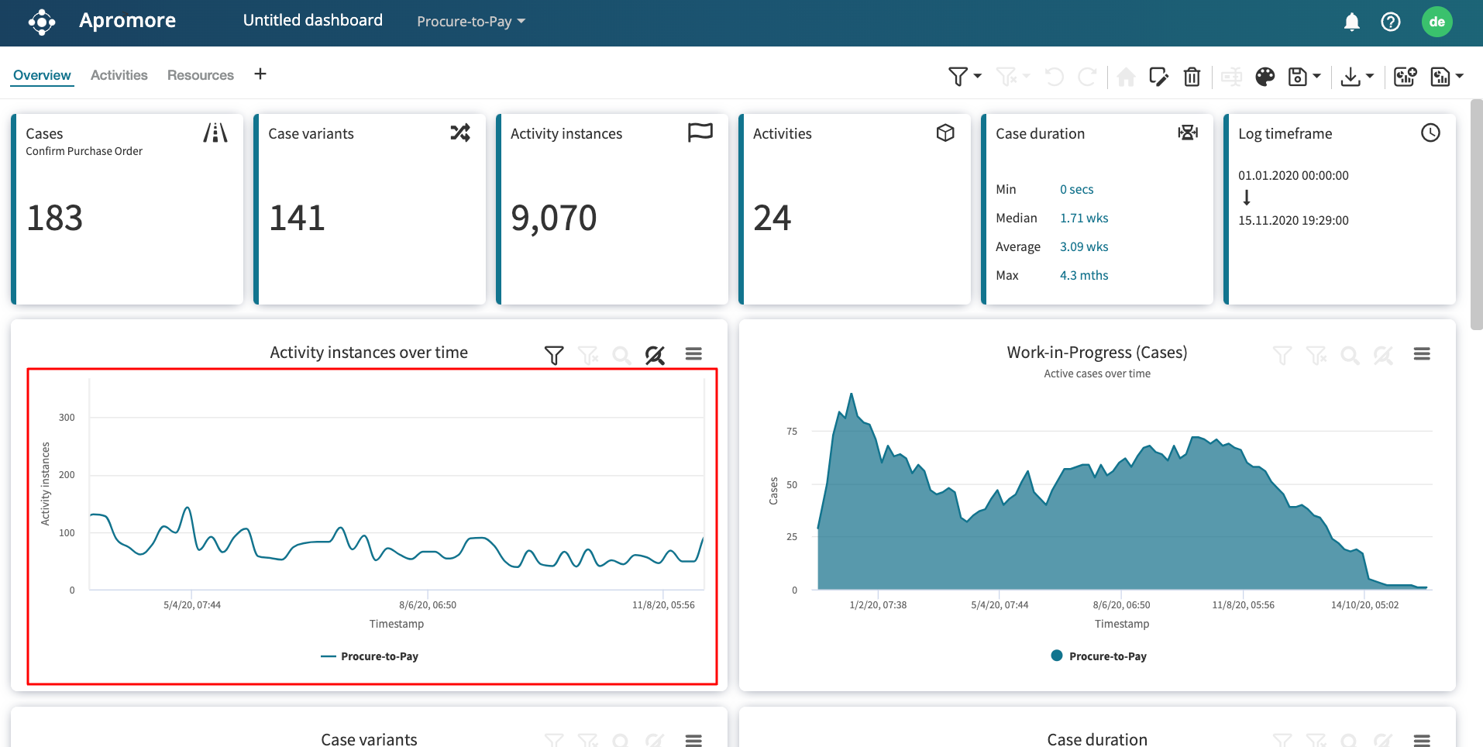Image resolution: width=1483 pixels, height=747 pixels.
Task: Click the help question mark icon
Action: tap(1390, 22)
